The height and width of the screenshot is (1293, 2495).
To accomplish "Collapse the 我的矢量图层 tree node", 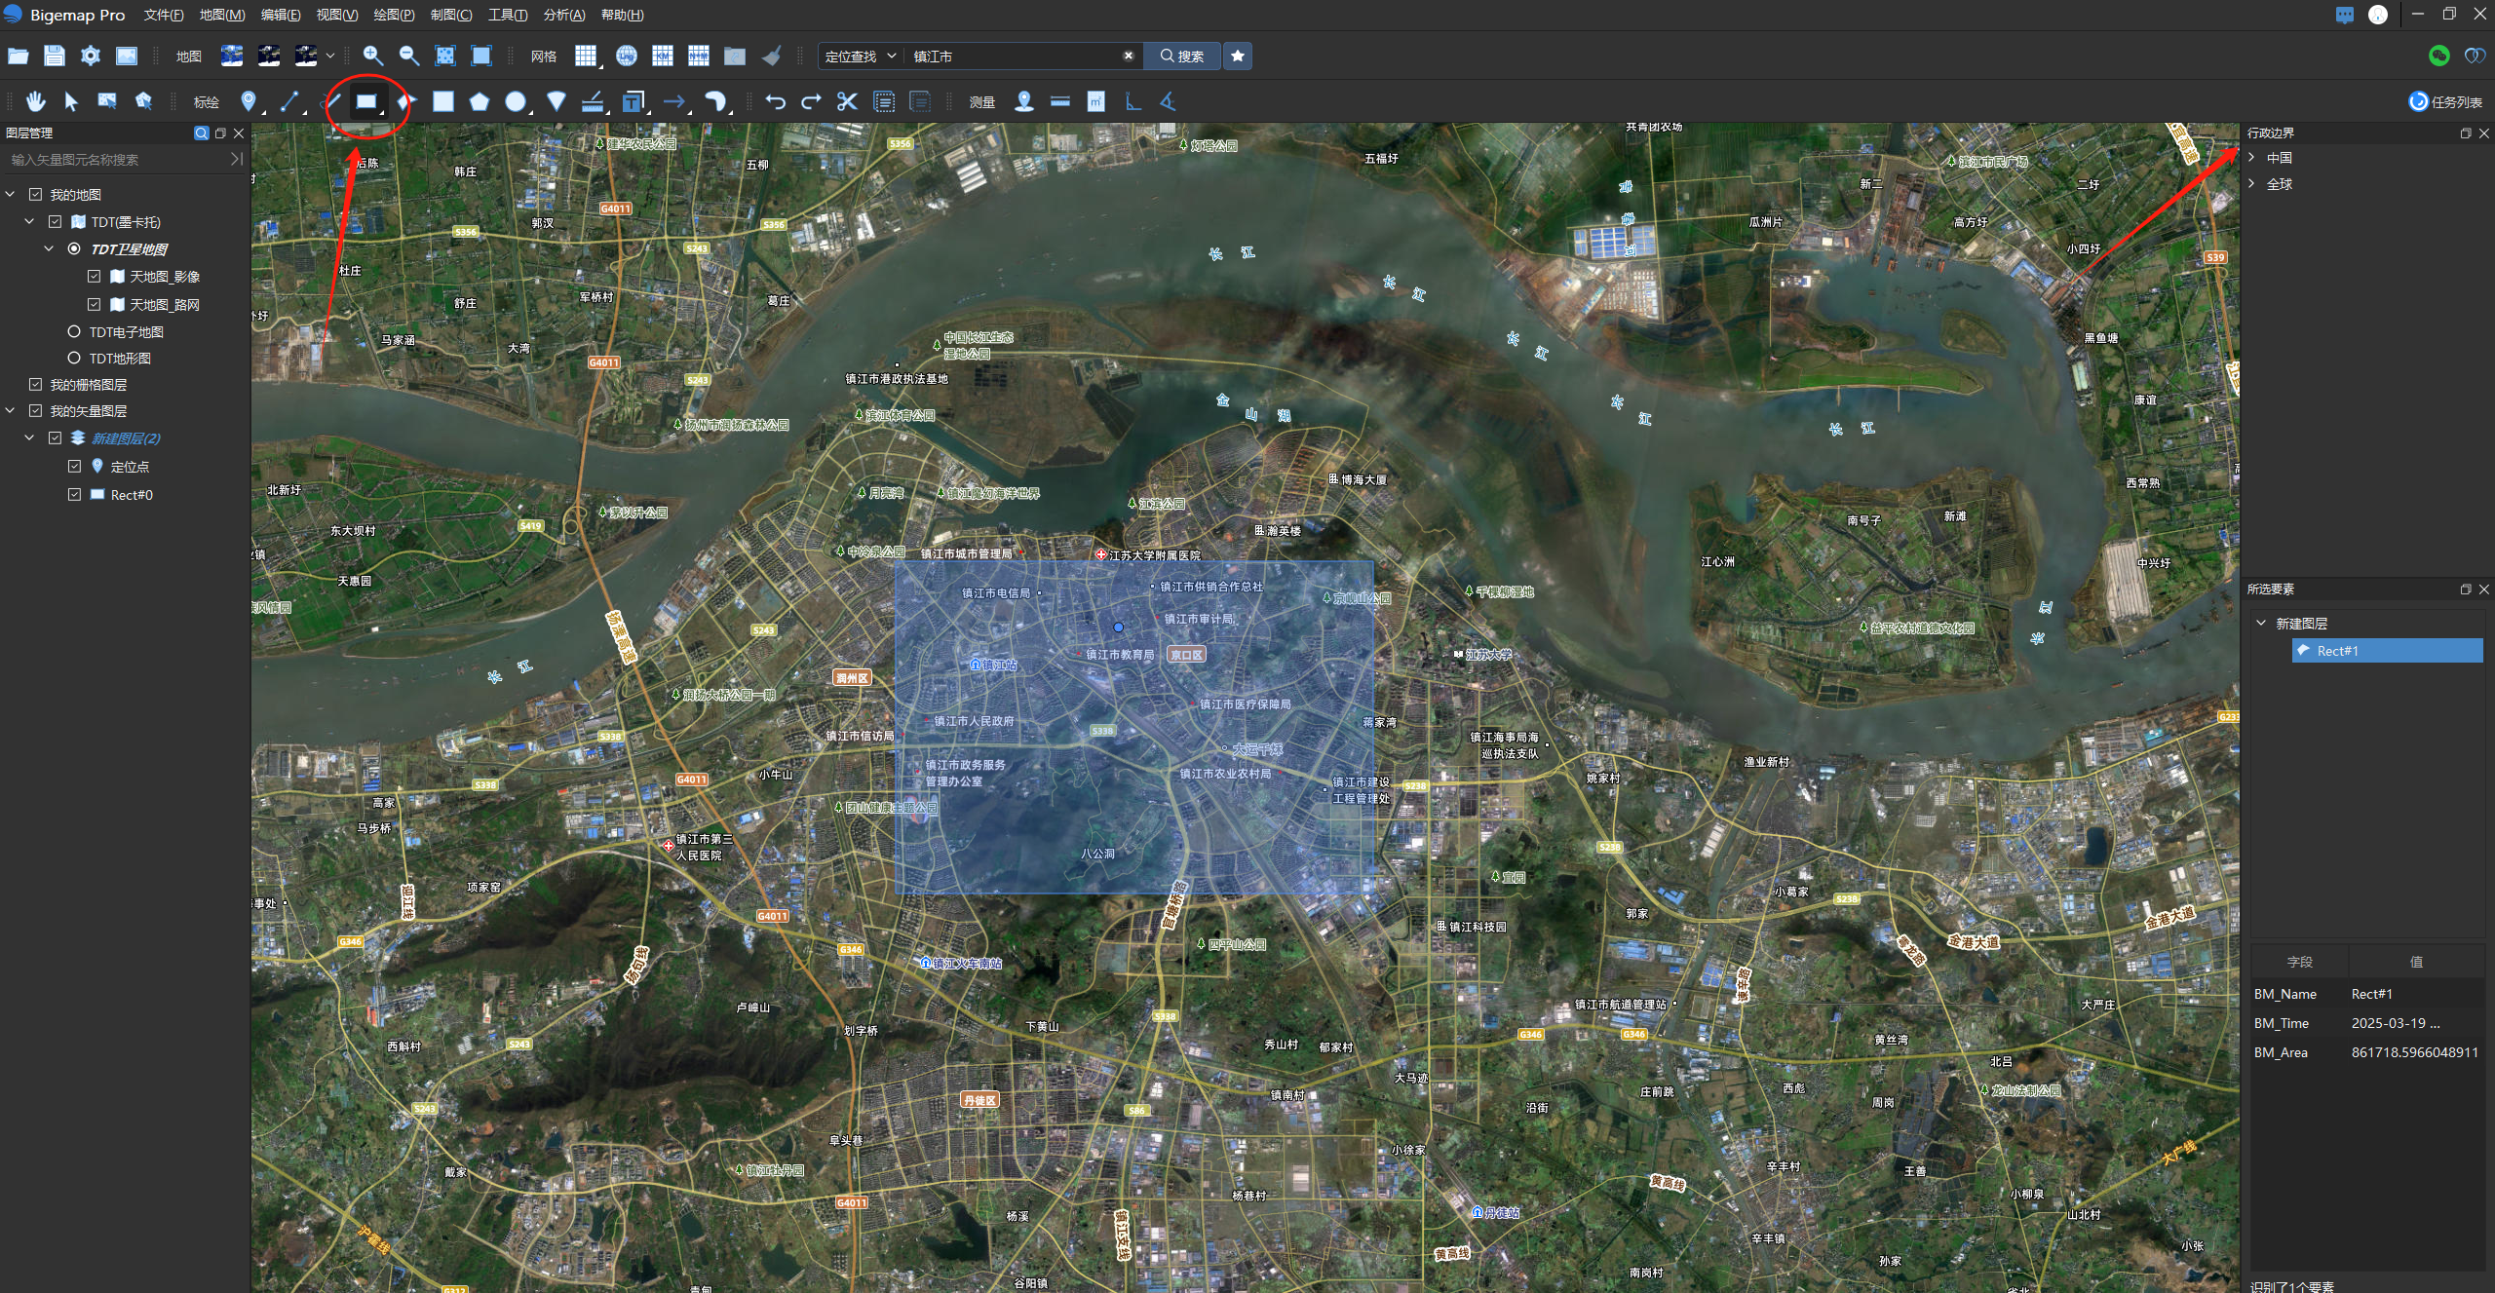I will [x=11, y=410].
